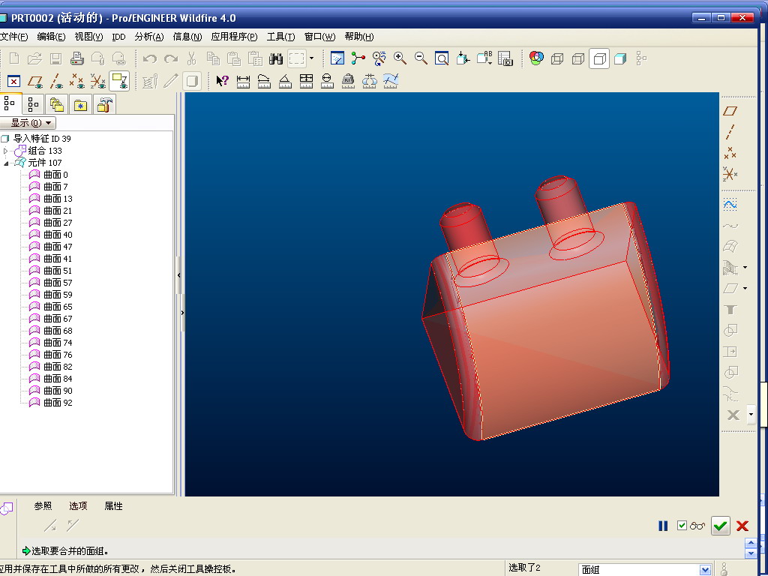Toggle annotation element display
Viewport: 768px width, 576px height.
[119, 81]
